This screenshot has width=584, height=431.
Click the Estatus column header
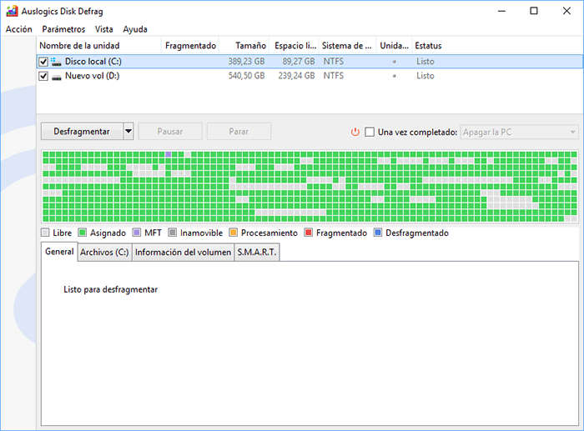pyautogui.click(x=428, y=45)
